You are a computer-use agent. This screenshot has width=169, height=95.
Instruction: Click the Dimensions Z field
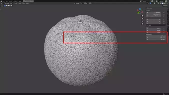(155, 39)
